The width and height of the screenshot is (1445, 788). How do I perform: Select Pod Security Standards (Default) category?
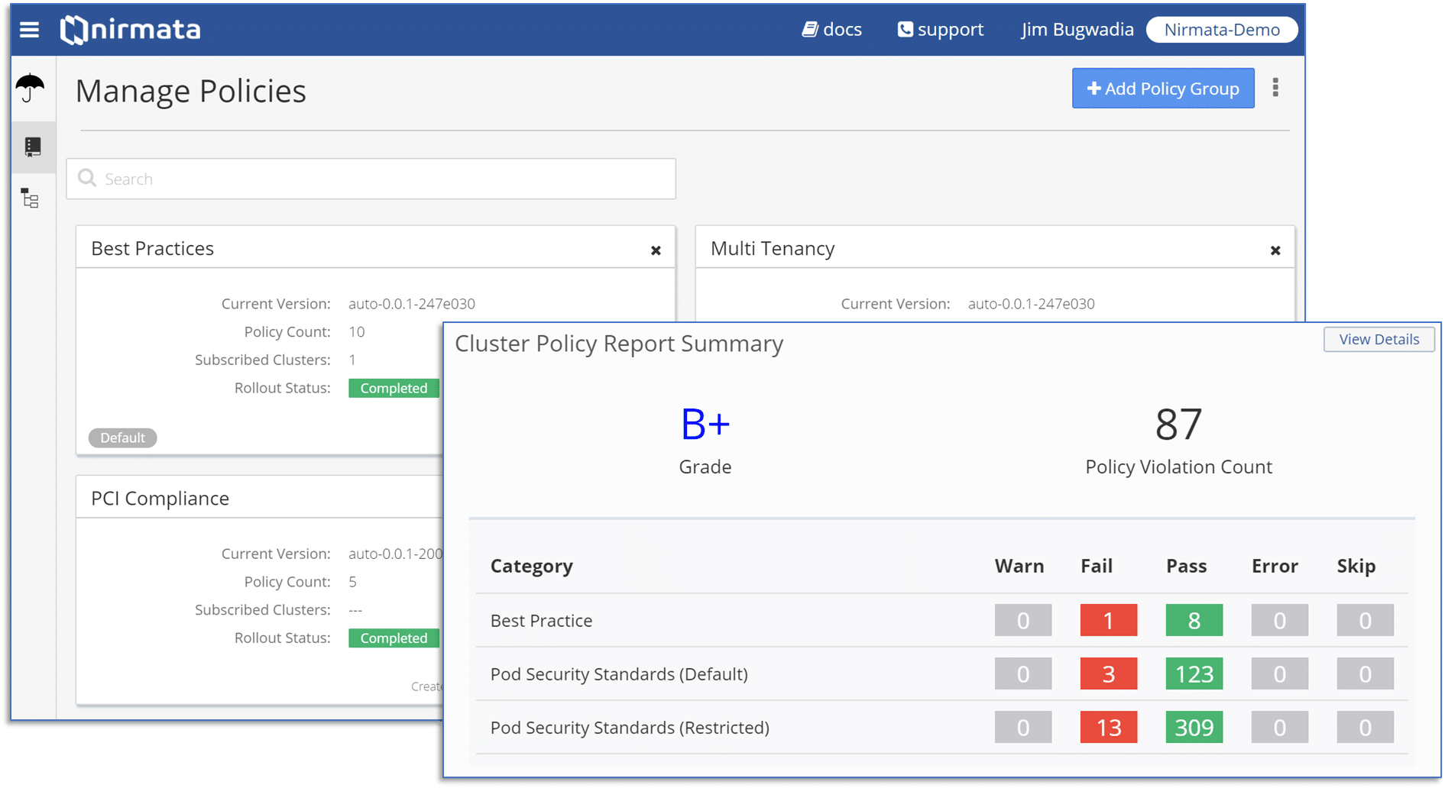(619, 673)
